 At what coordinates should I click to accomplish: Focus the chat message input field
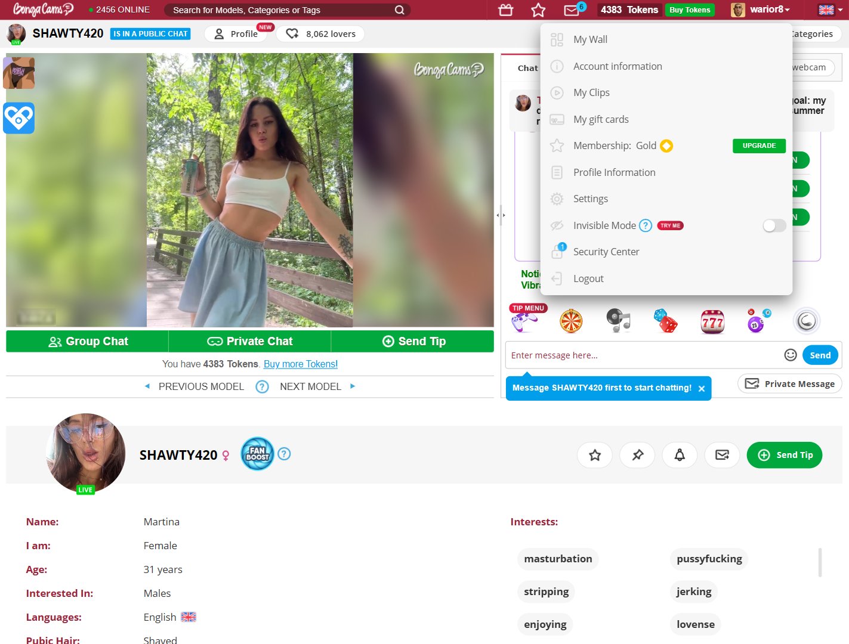pyautogui.click(x=644, y=355)
